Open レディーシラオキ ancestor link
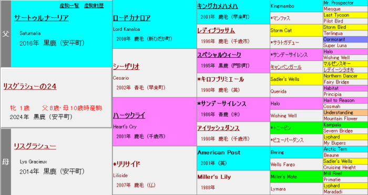This screenshot has height=195, width=368. click(x=339, y=70)
